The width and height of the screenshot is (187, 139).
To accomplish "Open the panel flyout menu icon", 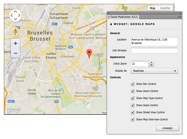I will pos(180,17).
